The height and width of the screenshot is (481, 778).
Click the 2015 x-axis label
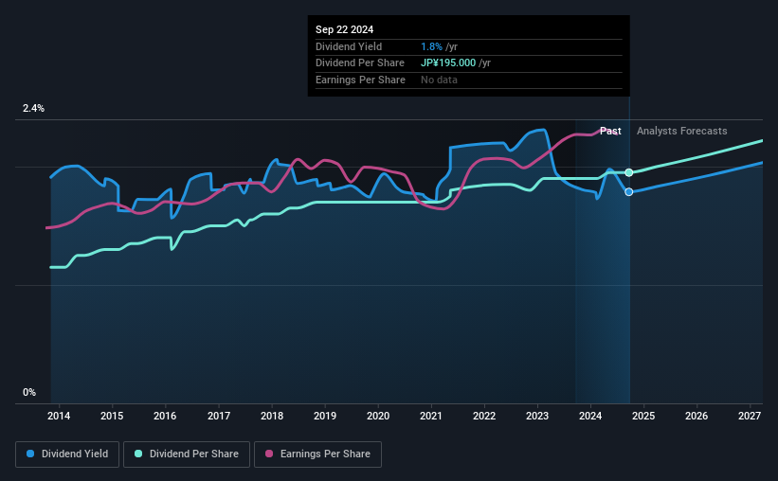(x=112, y=416)
